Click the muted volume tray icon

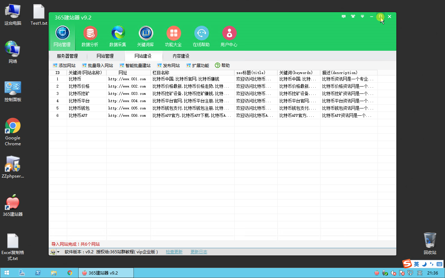[x=394, y=273]
